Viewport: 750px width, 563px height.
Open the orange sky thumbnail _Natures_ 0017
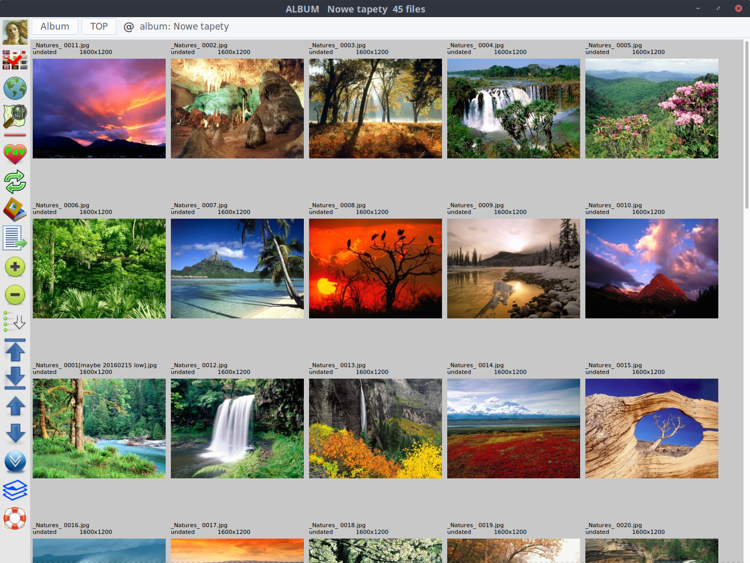coord(237,551)
